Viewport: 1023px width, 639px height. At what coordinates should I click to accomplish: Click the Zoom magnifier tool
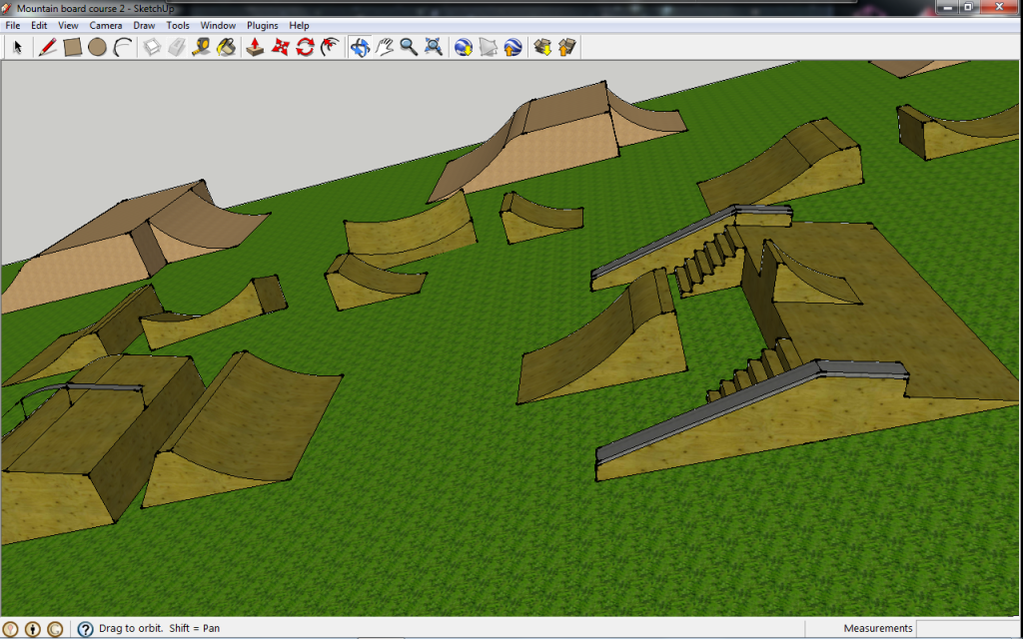coord(409,47)
